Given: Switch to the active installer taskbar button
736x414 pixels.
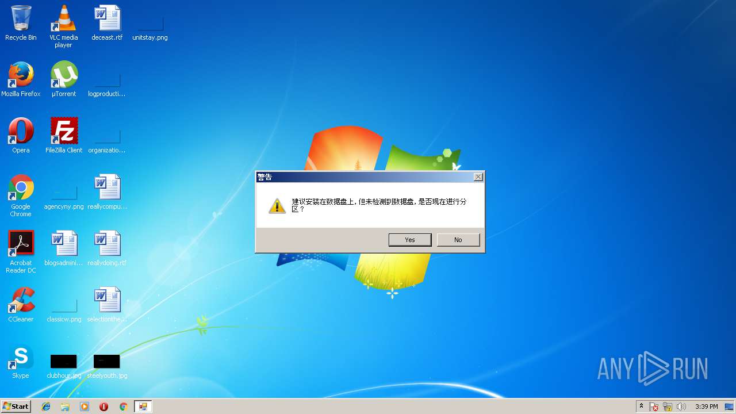Looking at the screenshot, I should (143, 407).
